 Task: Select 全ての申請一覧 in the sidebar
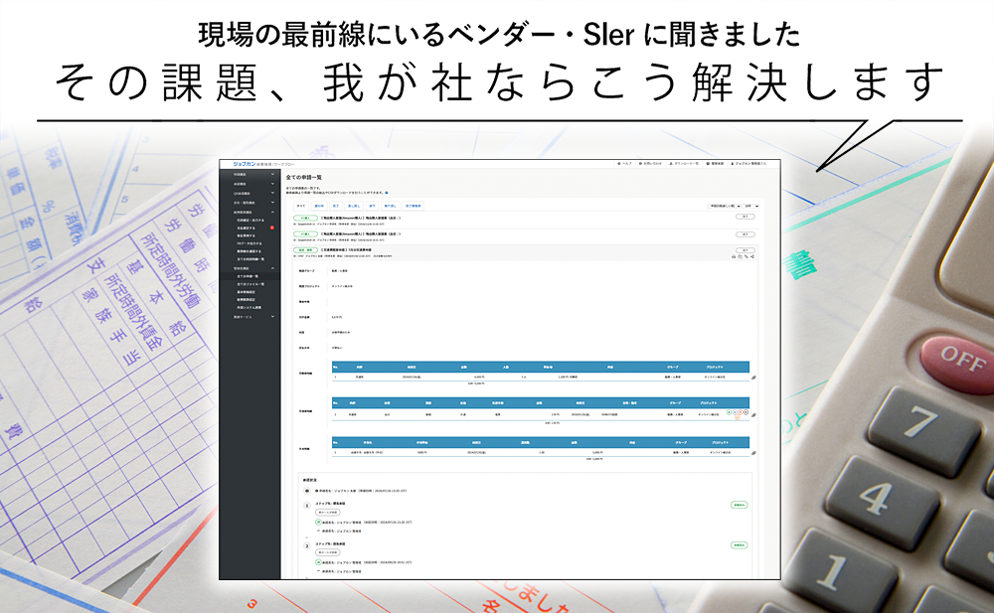[247, 275]
